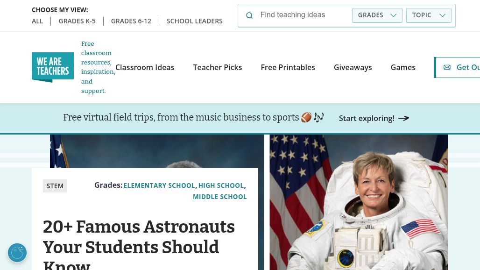
Task: Click the arrow next to Start exploring
Action: click(x=403, y=118)
